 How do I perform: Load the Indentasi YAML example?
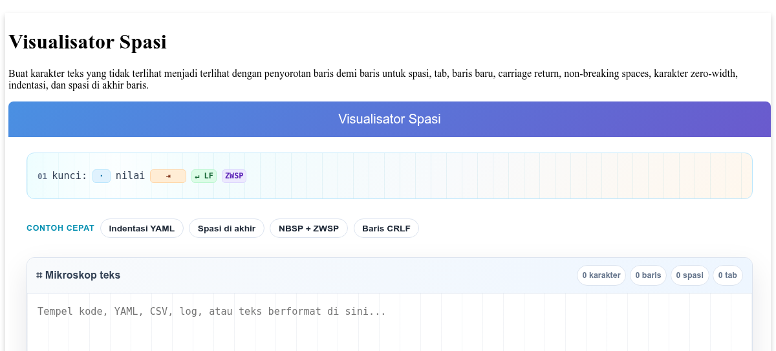[142, 228]
